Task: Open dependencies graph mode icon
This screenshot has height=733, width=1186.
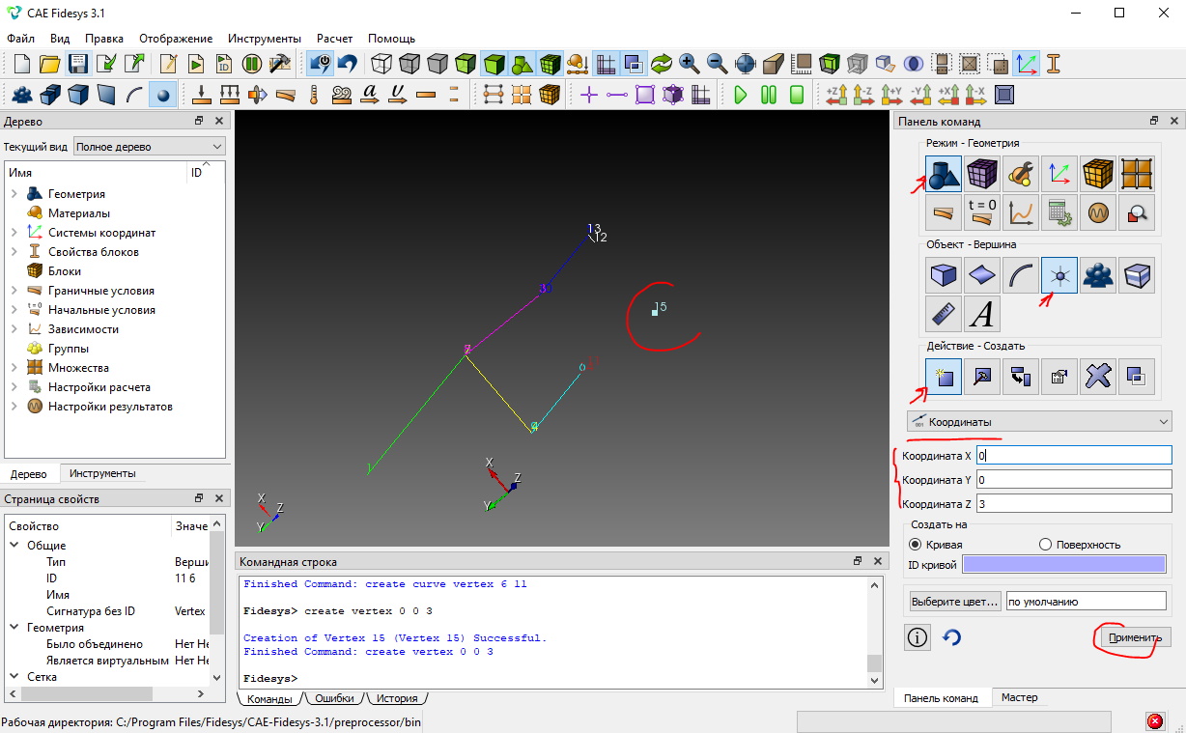Action: coord(1021,211)
